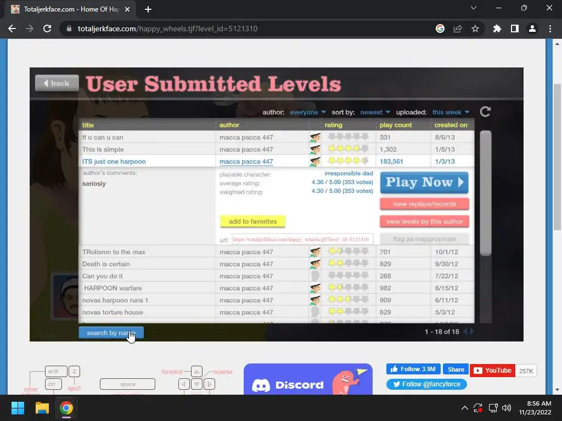
Task: Click the back button
Action: pos(57,83)
